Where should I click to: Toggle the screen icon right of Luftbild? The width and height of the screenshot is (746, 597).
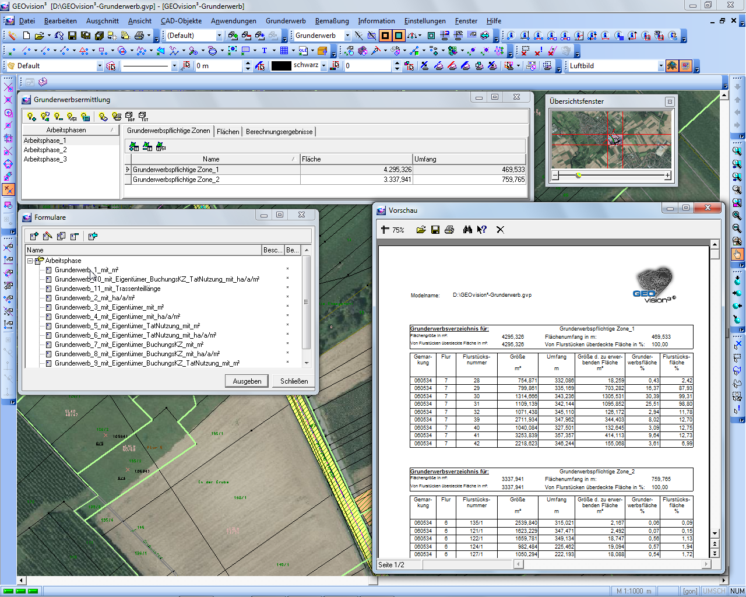point(685,66)
